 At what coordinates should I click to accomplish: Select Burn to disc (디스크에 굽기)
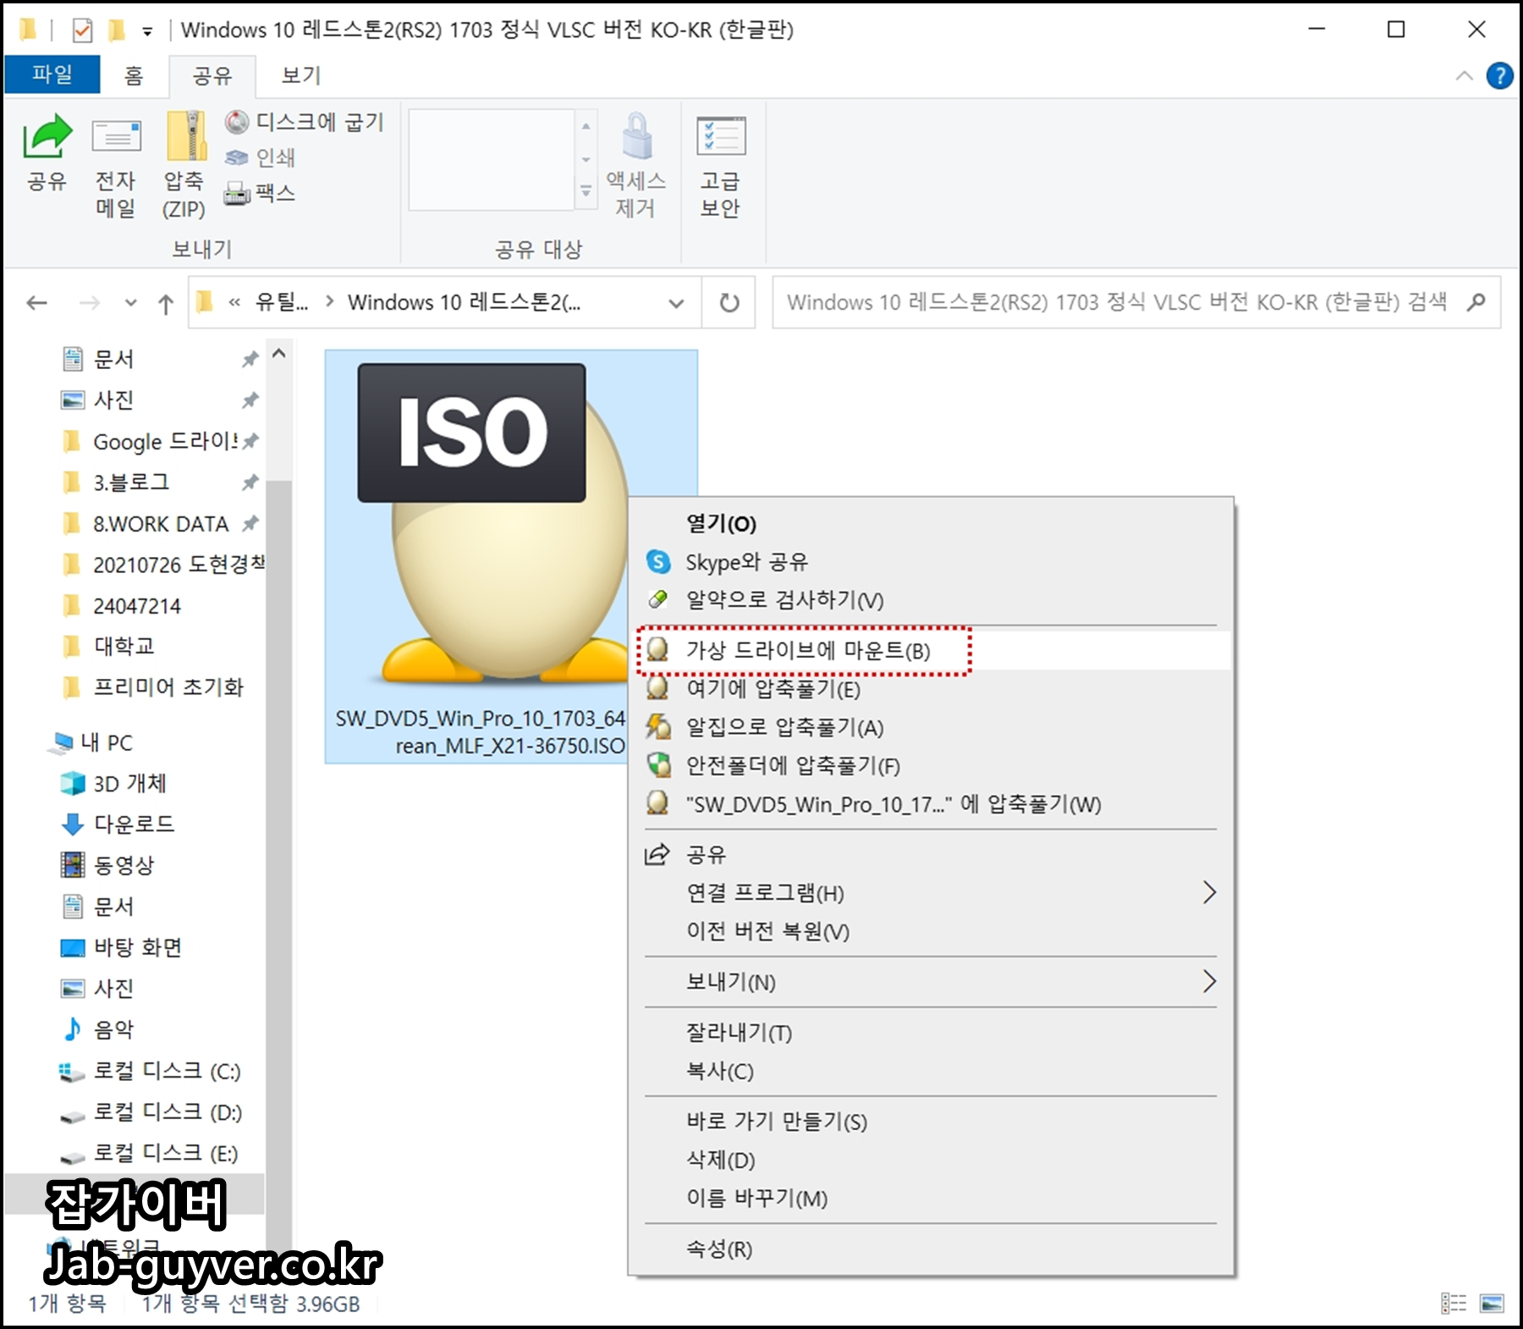click(x=304, y=122)
